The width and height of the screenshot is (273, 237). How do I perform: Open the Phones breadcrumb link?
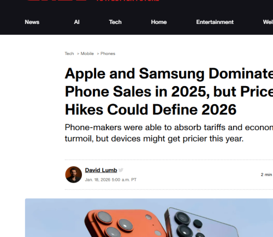pos(108,53)
